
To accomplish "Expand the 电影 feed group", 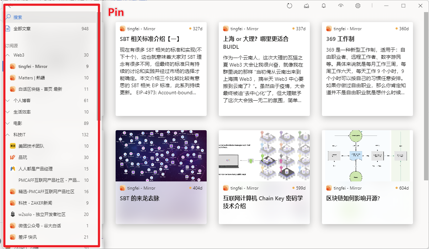I will pyautogui.click(x=8, y=123).
